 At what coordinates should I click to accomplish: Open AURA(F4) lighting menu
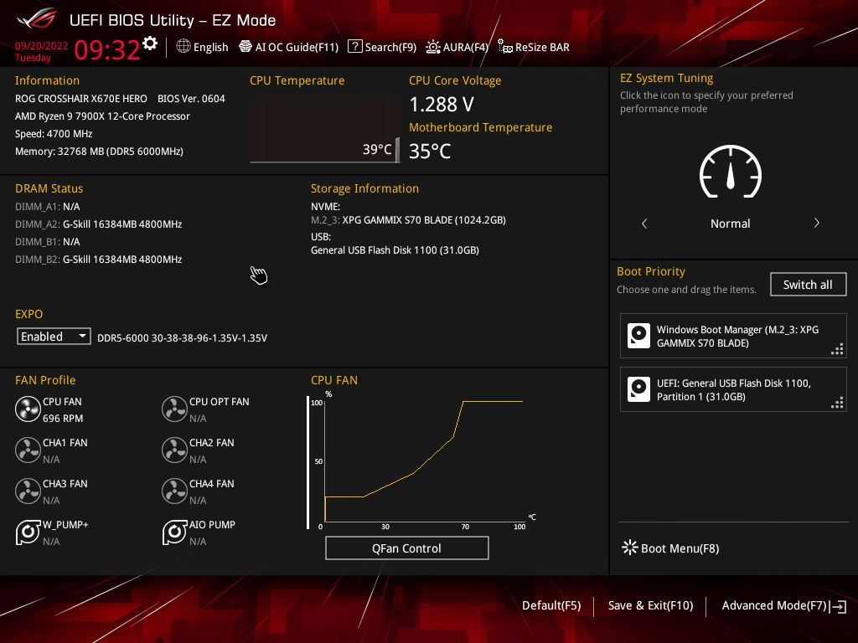click(x=457, y=47)
